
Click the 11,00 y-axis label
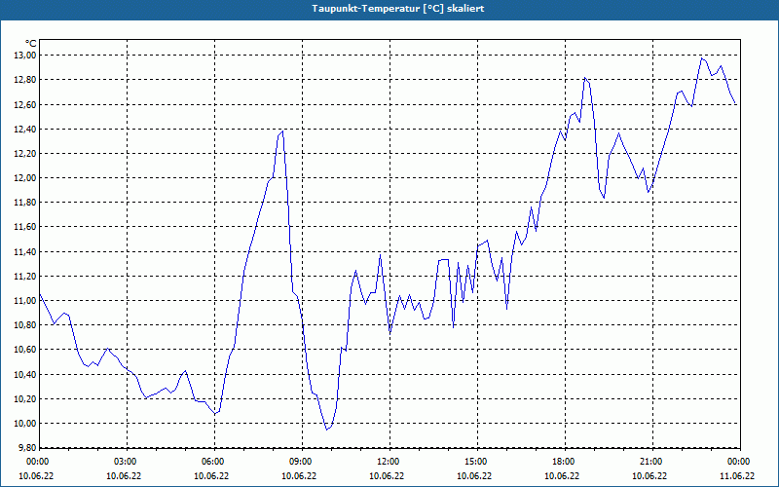(25, 301)
